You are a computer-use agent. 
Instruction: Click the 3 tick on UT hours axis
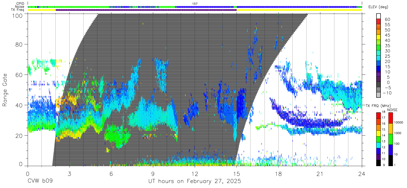pyautogui.click(x=69, y=174)
